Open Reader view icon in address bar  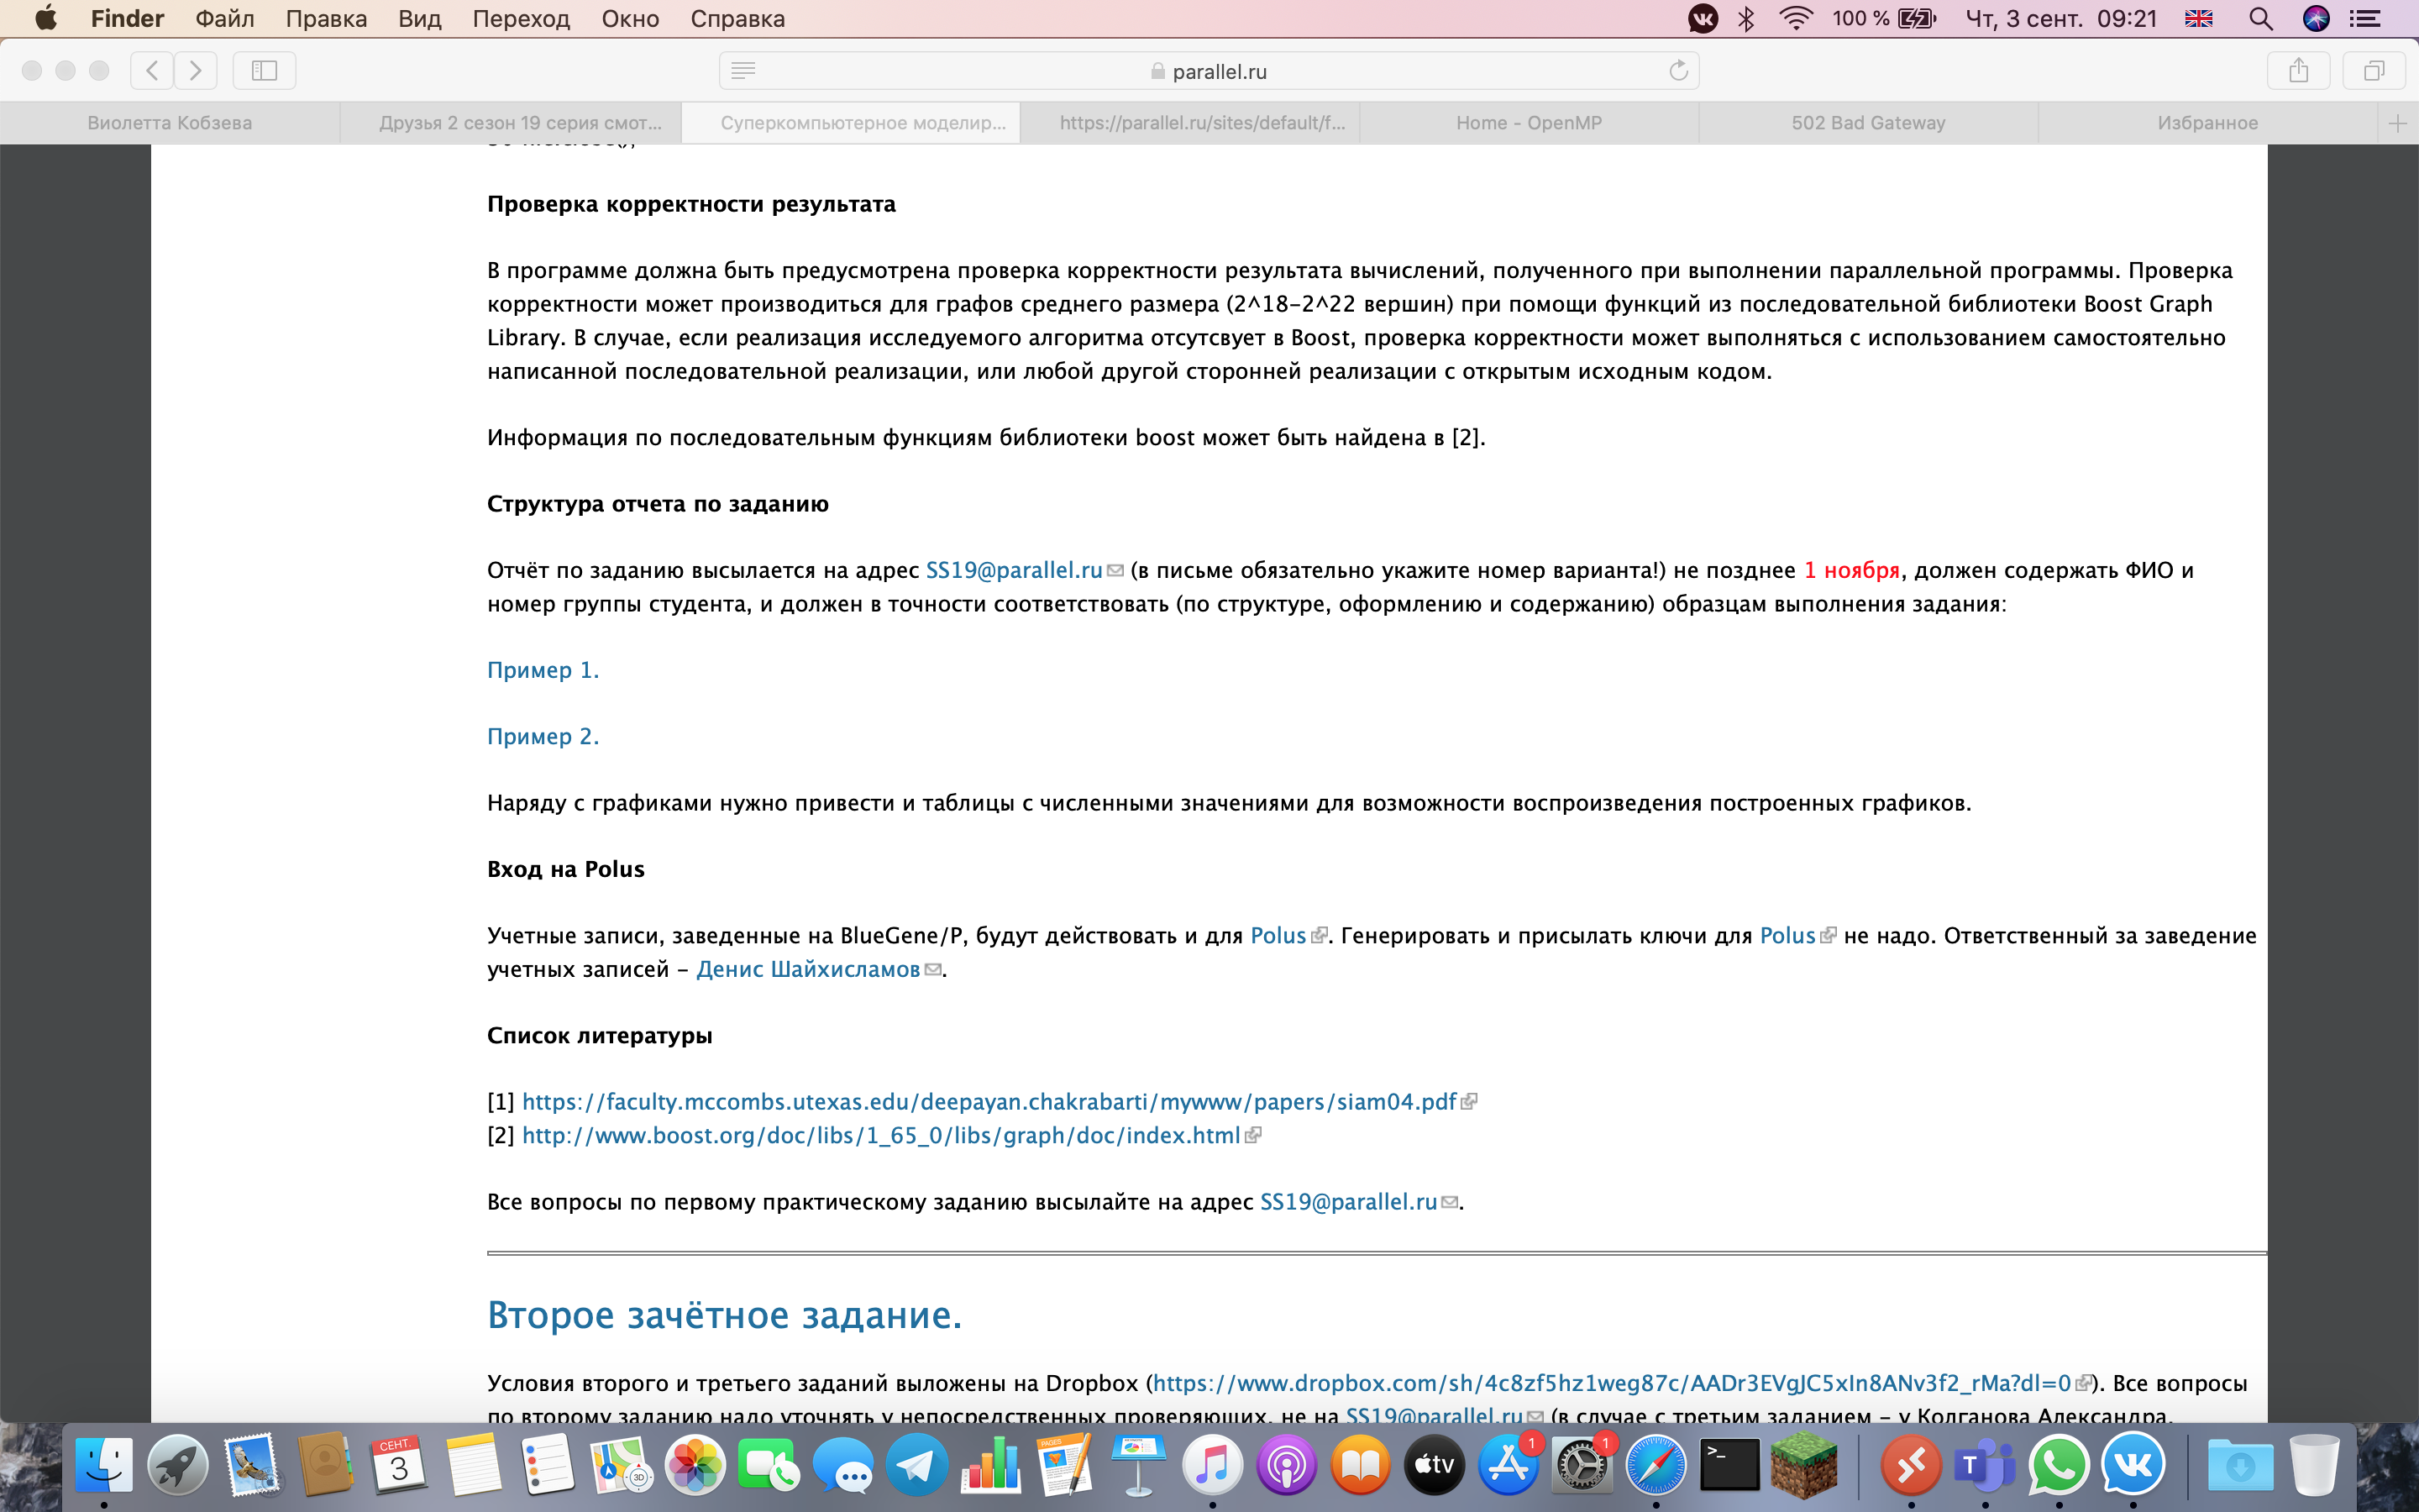point(742,70)
